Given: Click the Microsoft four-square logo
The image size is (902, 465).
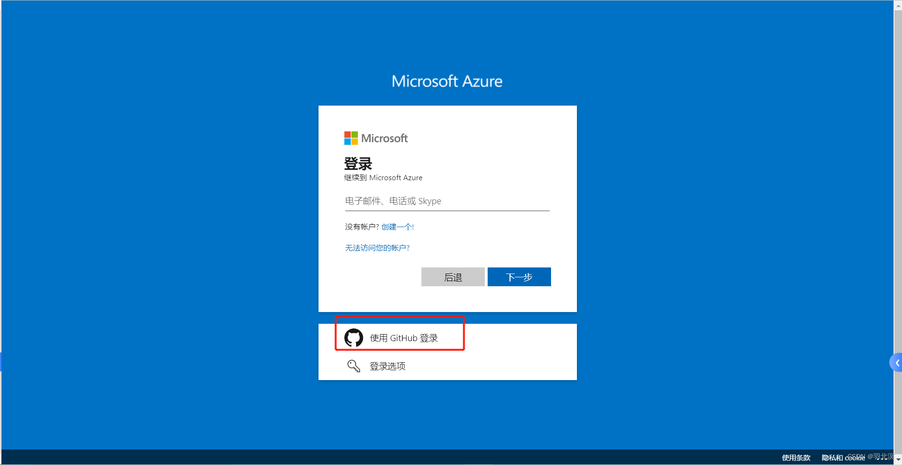Looking at the screenshot, I should pyautogui.click(x=351, y=138).
